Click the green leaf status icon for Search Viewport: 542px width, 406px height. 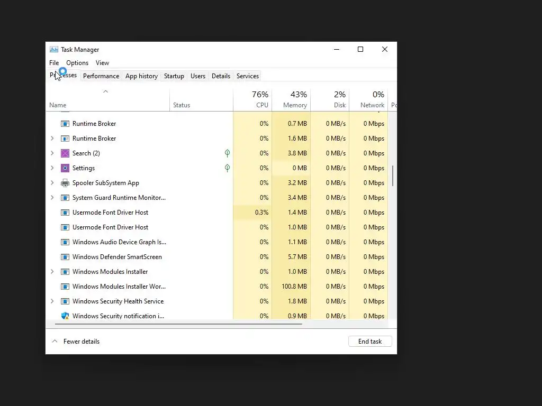pyautogui.click(x=227, y=153)
